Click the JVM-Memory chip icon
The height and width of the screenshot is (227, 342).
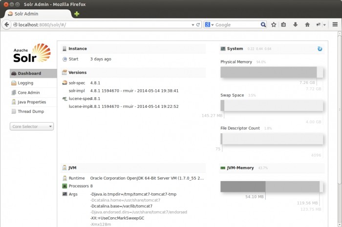(x=223, y=168)
